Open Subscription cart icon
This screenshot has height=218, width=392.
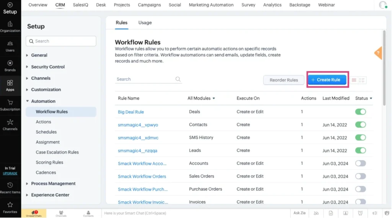[10, 102]
